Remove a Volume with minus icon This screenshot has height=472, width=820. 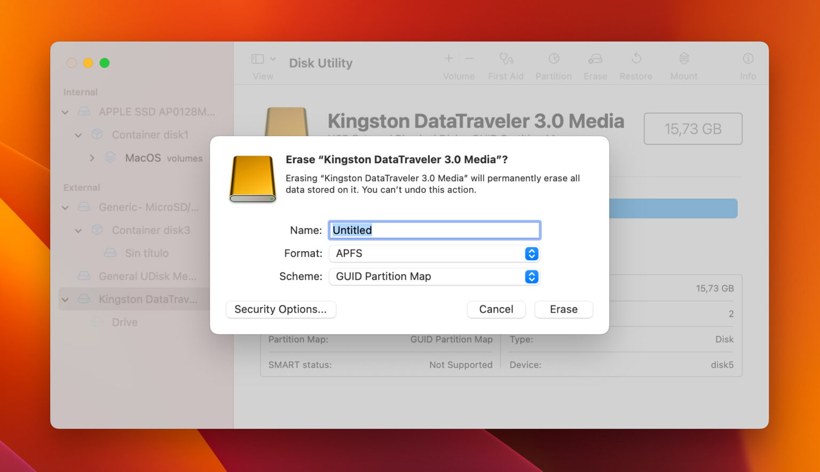click(469, 59)
